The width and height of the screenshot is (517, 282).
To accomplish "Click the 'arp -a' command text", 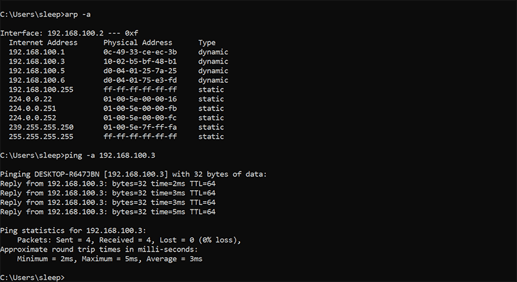I will click(79, 13).
